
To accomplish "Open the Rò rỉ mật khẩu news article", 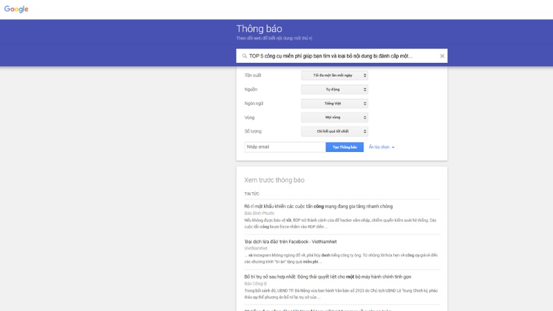I will [x=319, y=206].
